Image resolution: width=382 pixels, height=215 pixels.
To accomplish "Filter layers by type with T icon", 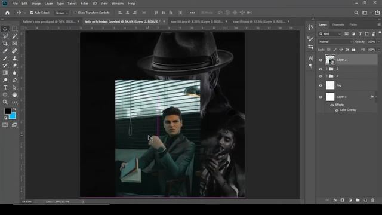I will tap(360, 34).
